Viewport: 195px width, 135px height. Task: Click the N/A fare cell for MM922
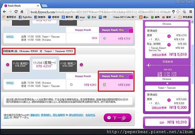pyautogui.click(x=83, y=38)
